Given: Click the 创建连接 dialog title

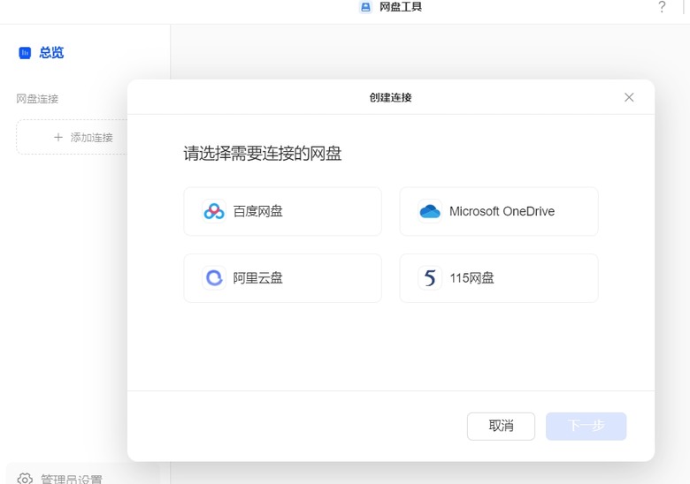Looking at the screenshot, I should pos(390,97).
